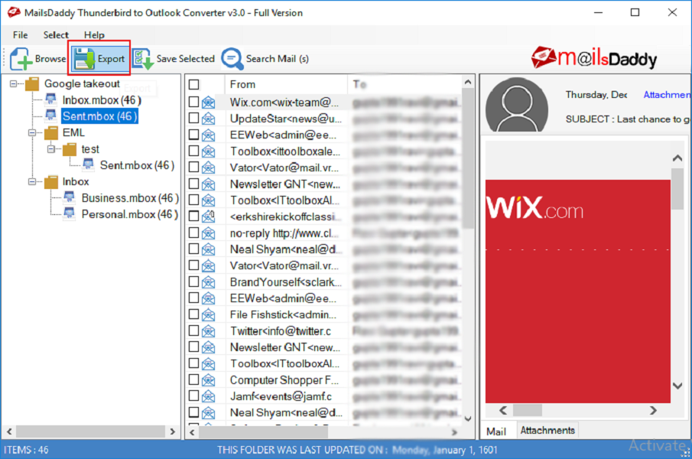
Task: Click preview pane scroll-down arrow
Action: (x=677, y=386)
